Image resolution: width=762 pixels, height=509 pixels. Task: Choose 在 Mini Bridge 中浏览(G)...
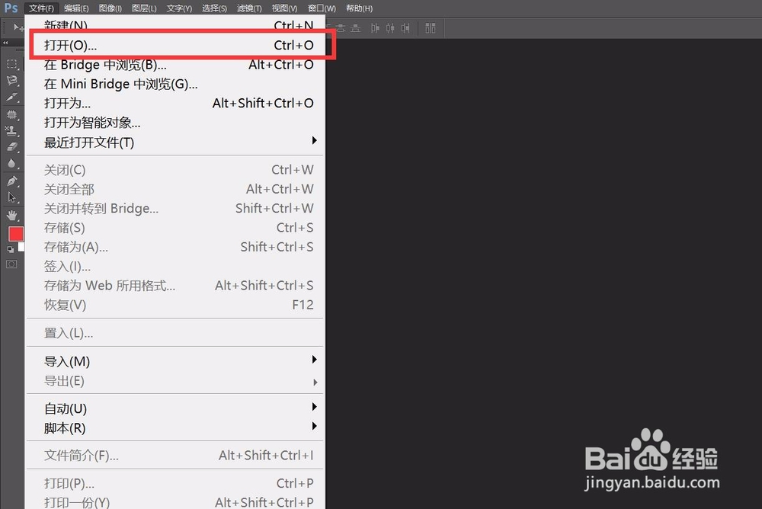point(175,84)
